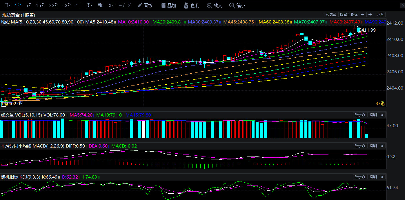Zoom out with the 缩小 magnifier
The width and height of the screenshot is (405, 200).
(x=237, y=6)
